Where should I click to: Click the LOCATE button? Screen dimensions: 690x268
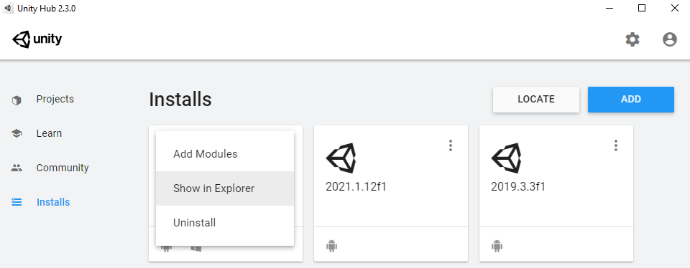tap(536, 99)
